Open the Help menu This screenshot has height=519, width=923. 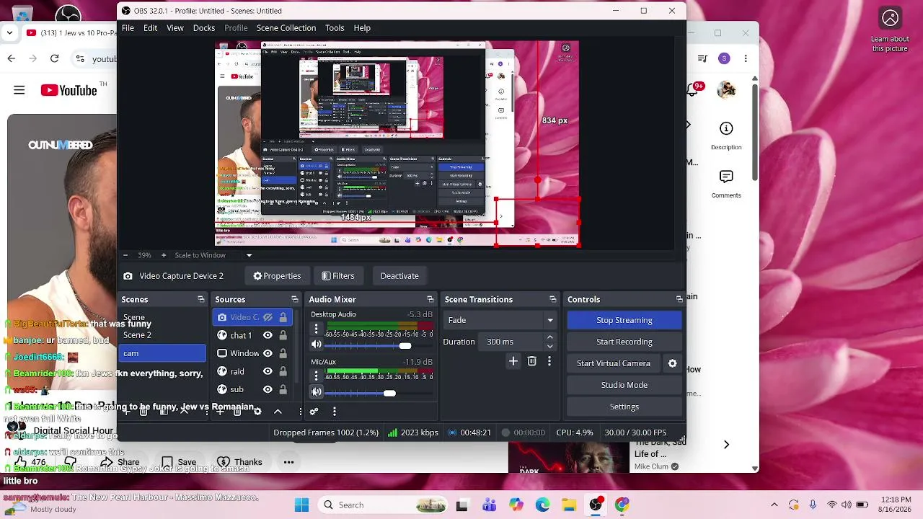pyautogui.click(x=362, y=28)
